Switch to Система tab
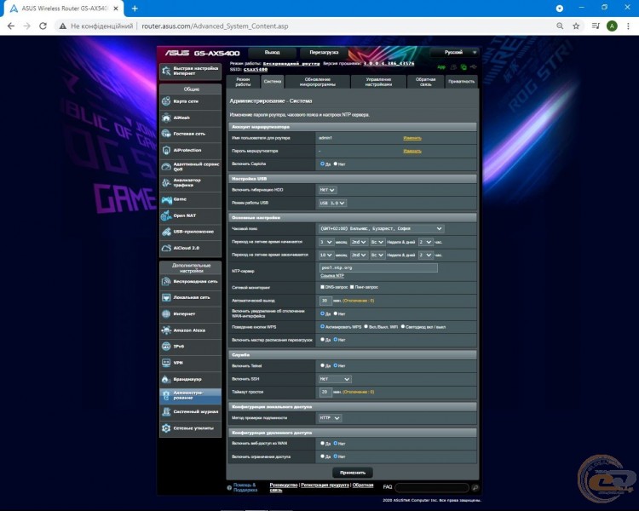 273,82
